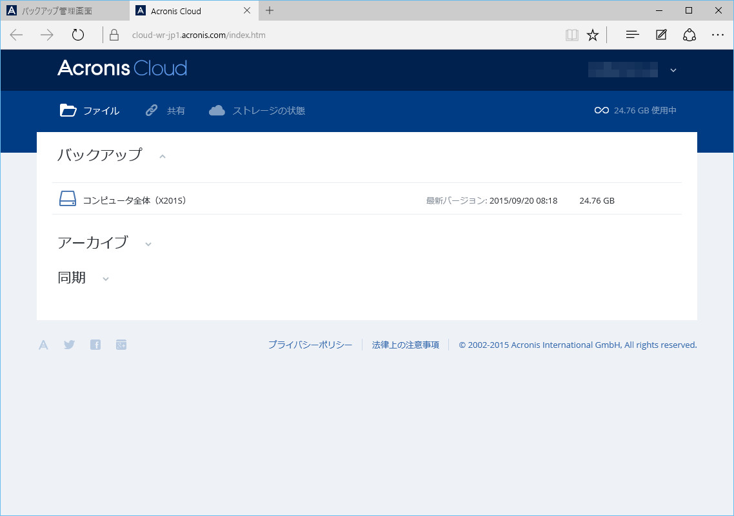
Task: Open the 法律上の注意事項 link
Action: pyautogui.click(x=406, y=345)
